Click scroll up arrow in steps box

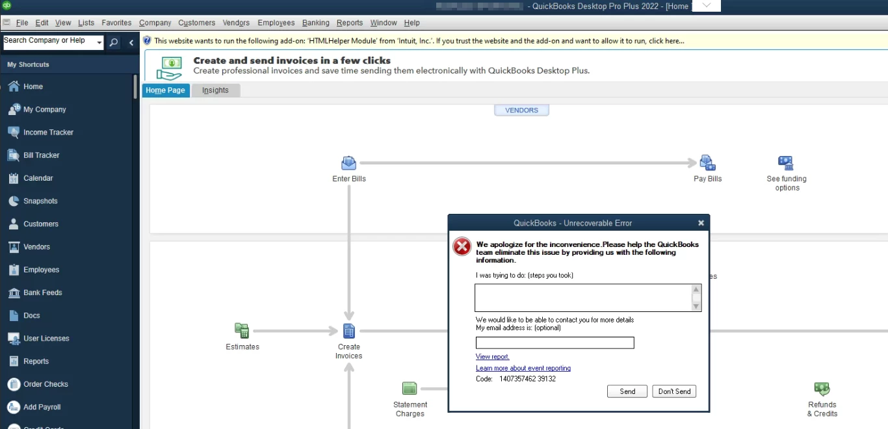point(696,289)
